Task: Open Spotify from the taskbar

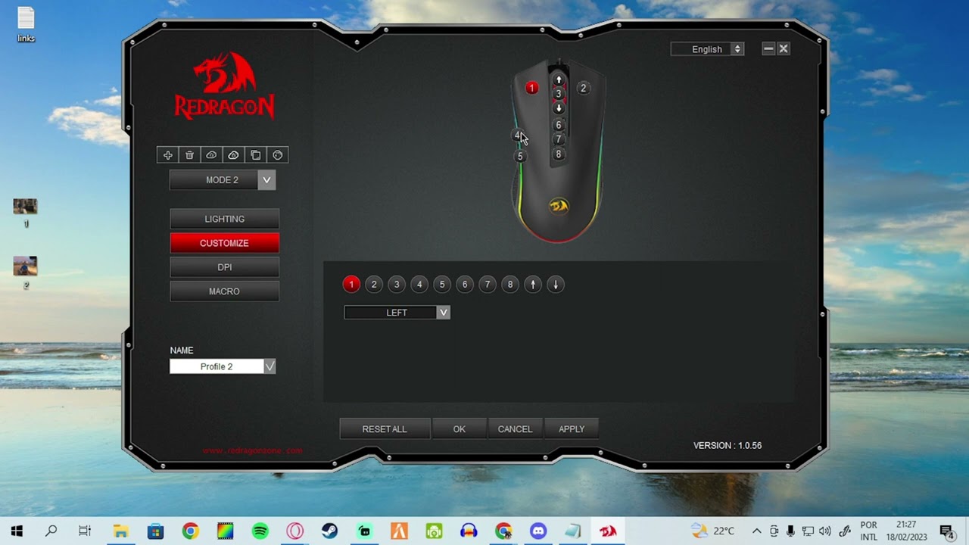Action: (260, 531)
